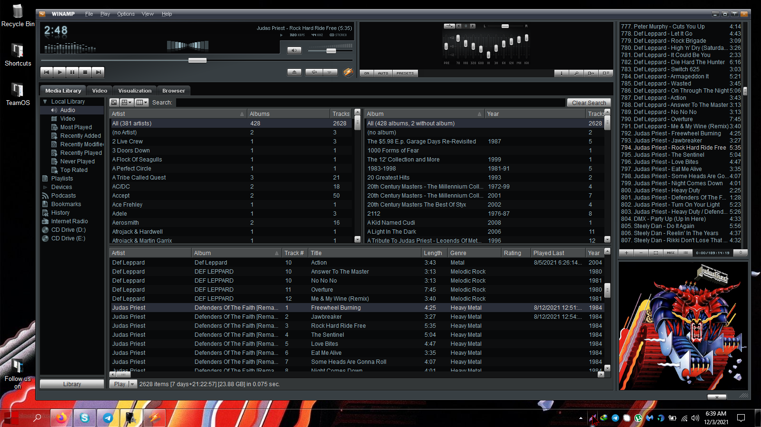Click the library Search input field
Image resolution: width=761 pixels, height=427 pixels.
click(x=370, y=103)
